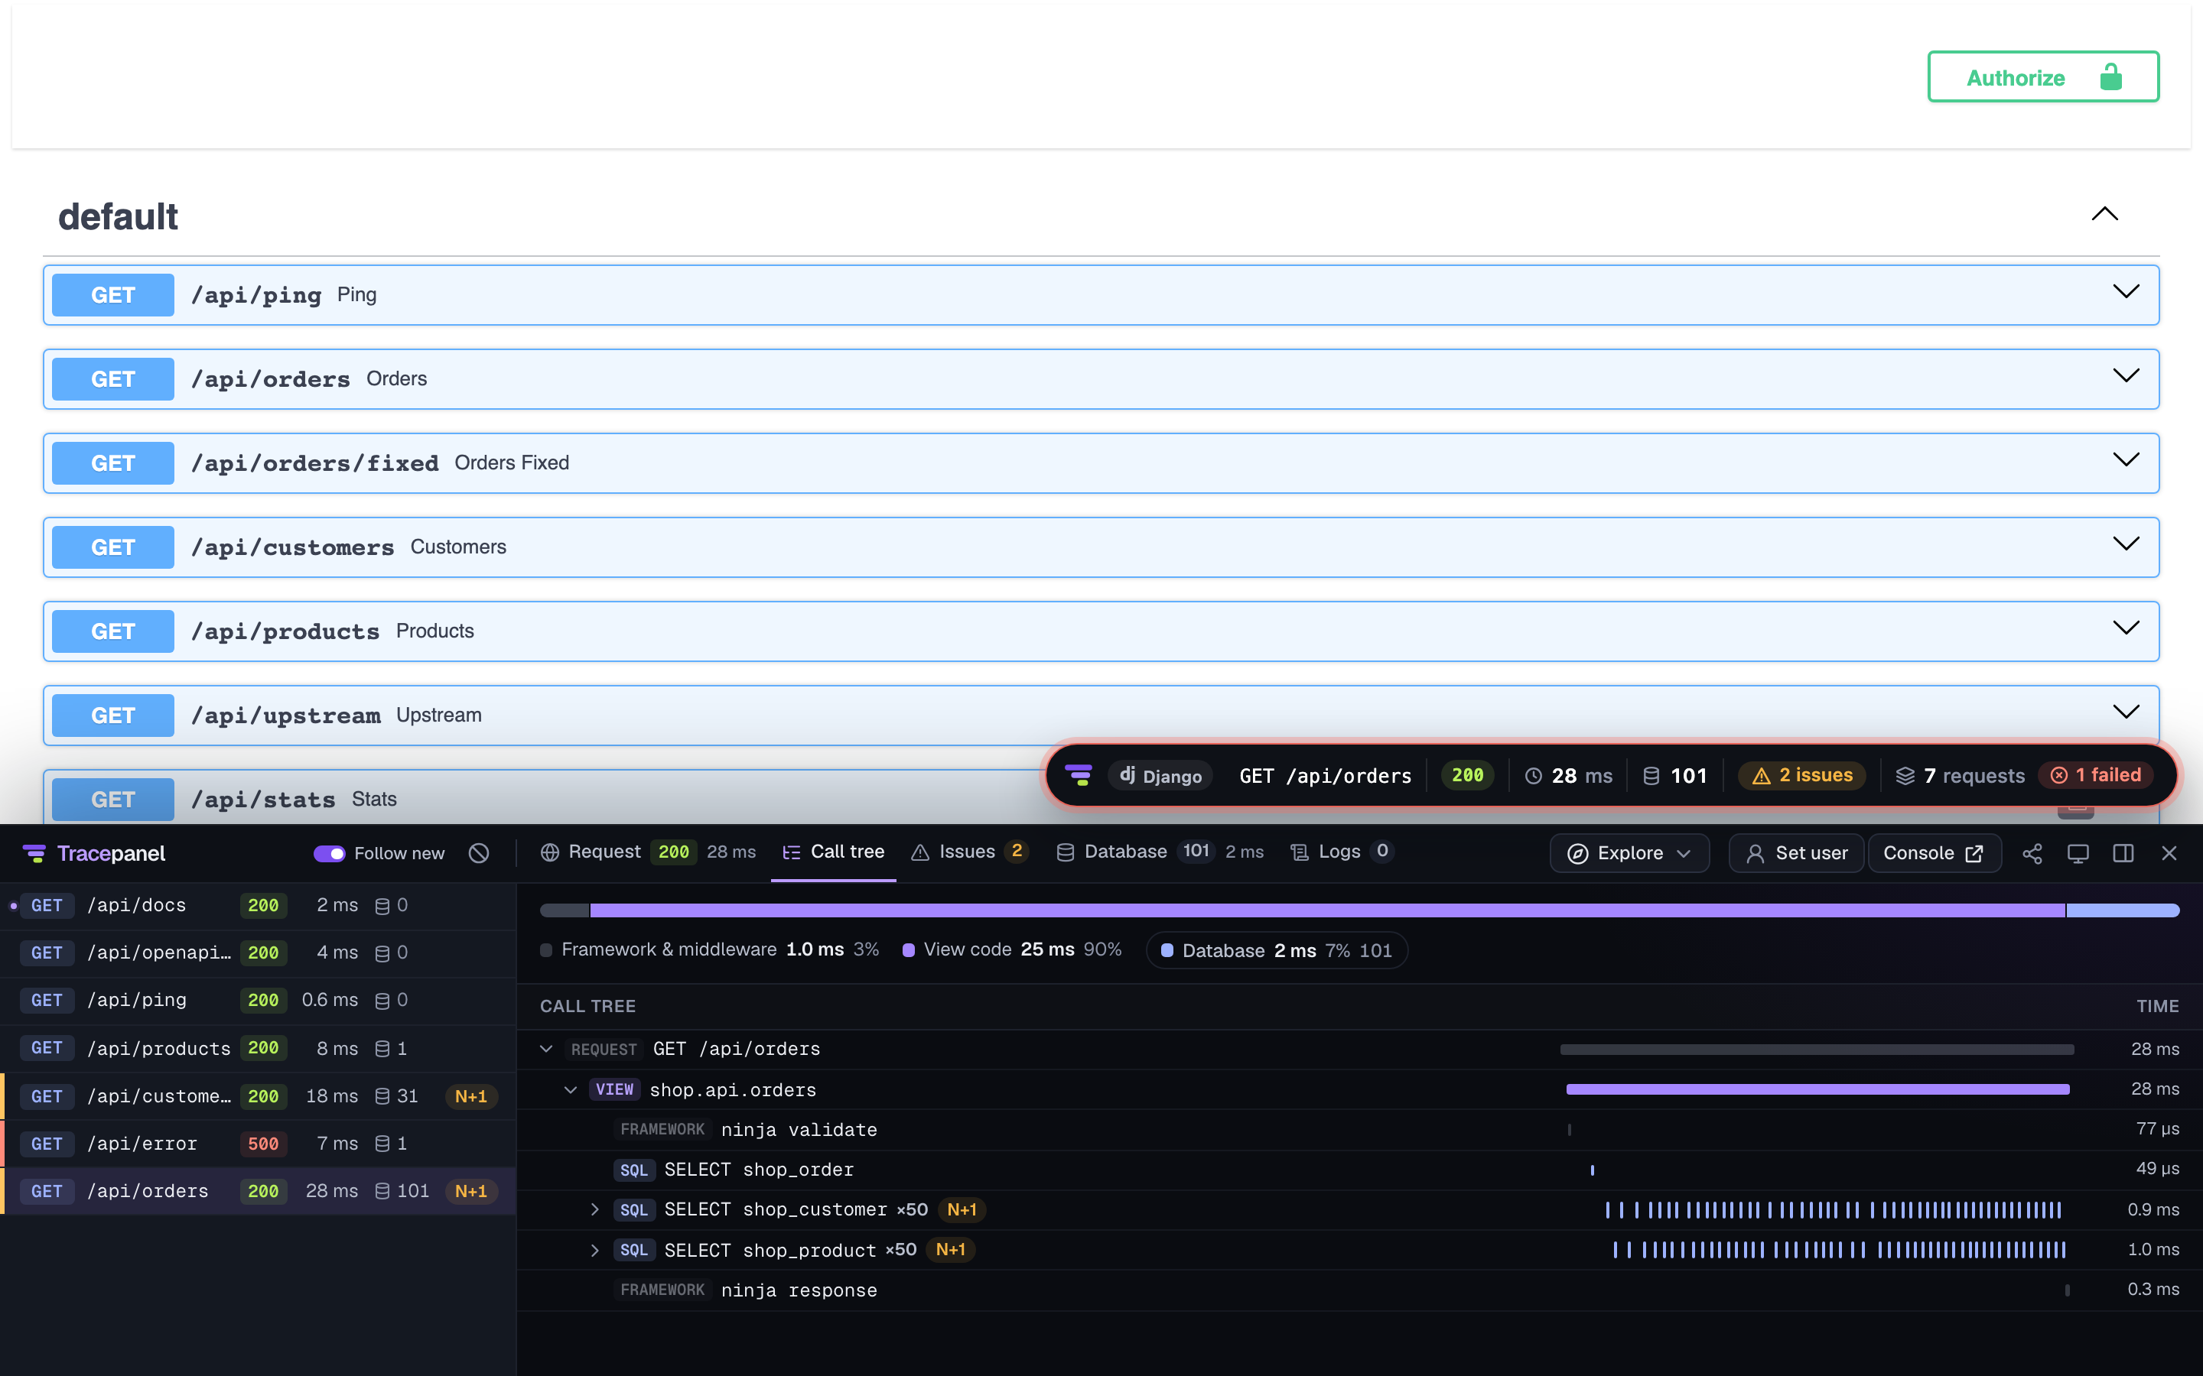Click the monitor display icon in Tracepanel toolbar

point(2078,852)
